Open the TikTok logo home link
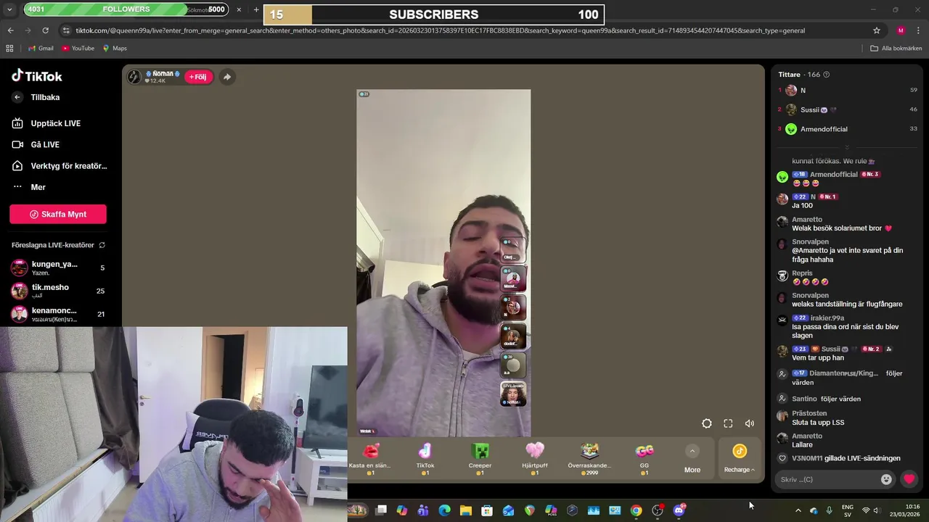Screen dimensions: 929x522 click(x=37, y=76)
